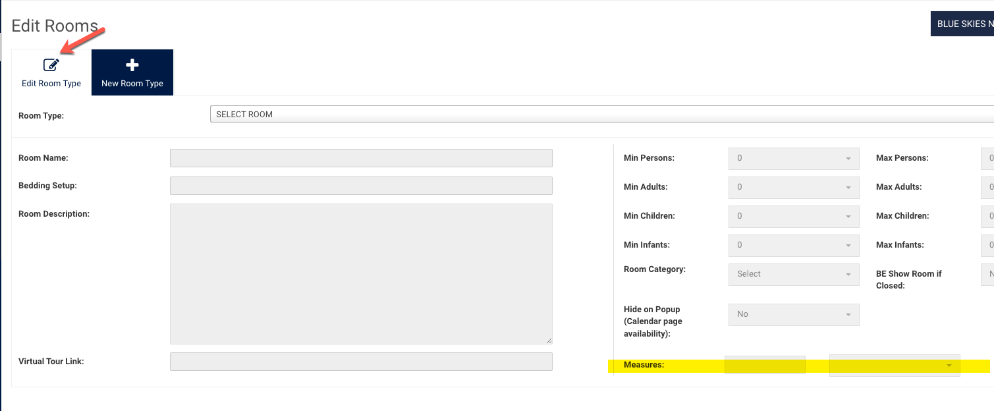
Task: Open the Measures unit dropdown
Action: (895, 366)
